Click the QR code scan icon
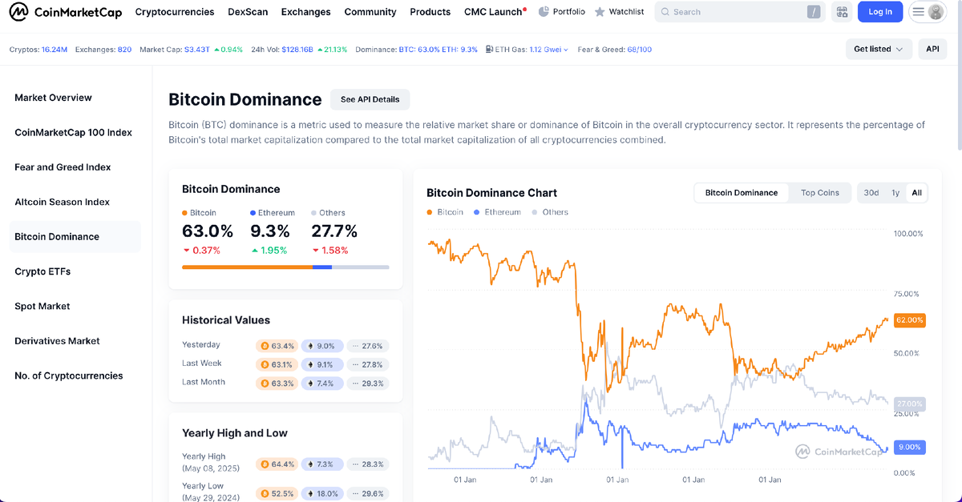The height and width of the screenshot is (502, 962). tap(842, 12)
